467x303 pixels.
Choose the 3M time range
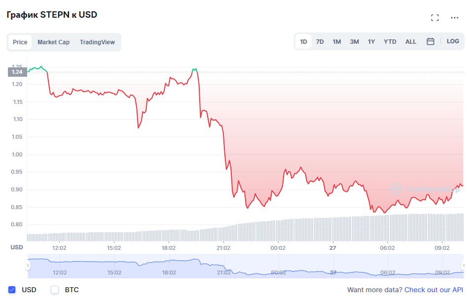(354, 42)
